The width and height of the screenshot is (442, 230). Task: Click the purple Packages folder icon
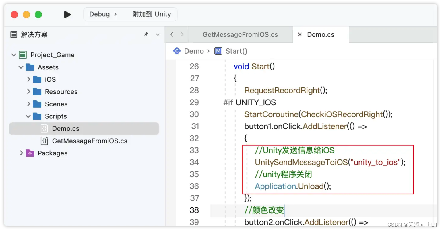point(30,153)
